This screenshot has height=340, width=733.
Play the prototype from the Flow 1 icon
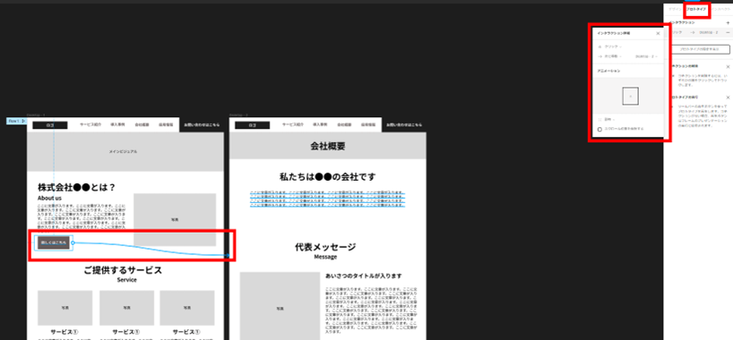click(x=23, y=121)
